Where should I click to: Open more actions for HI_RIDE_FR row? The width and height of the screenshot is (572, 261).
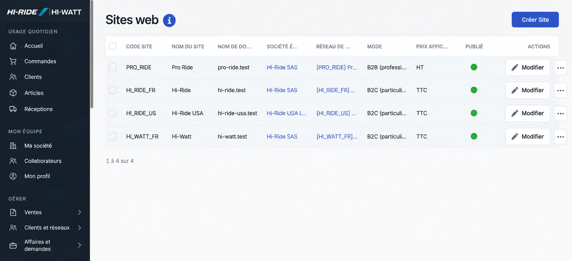click(561, 90)
